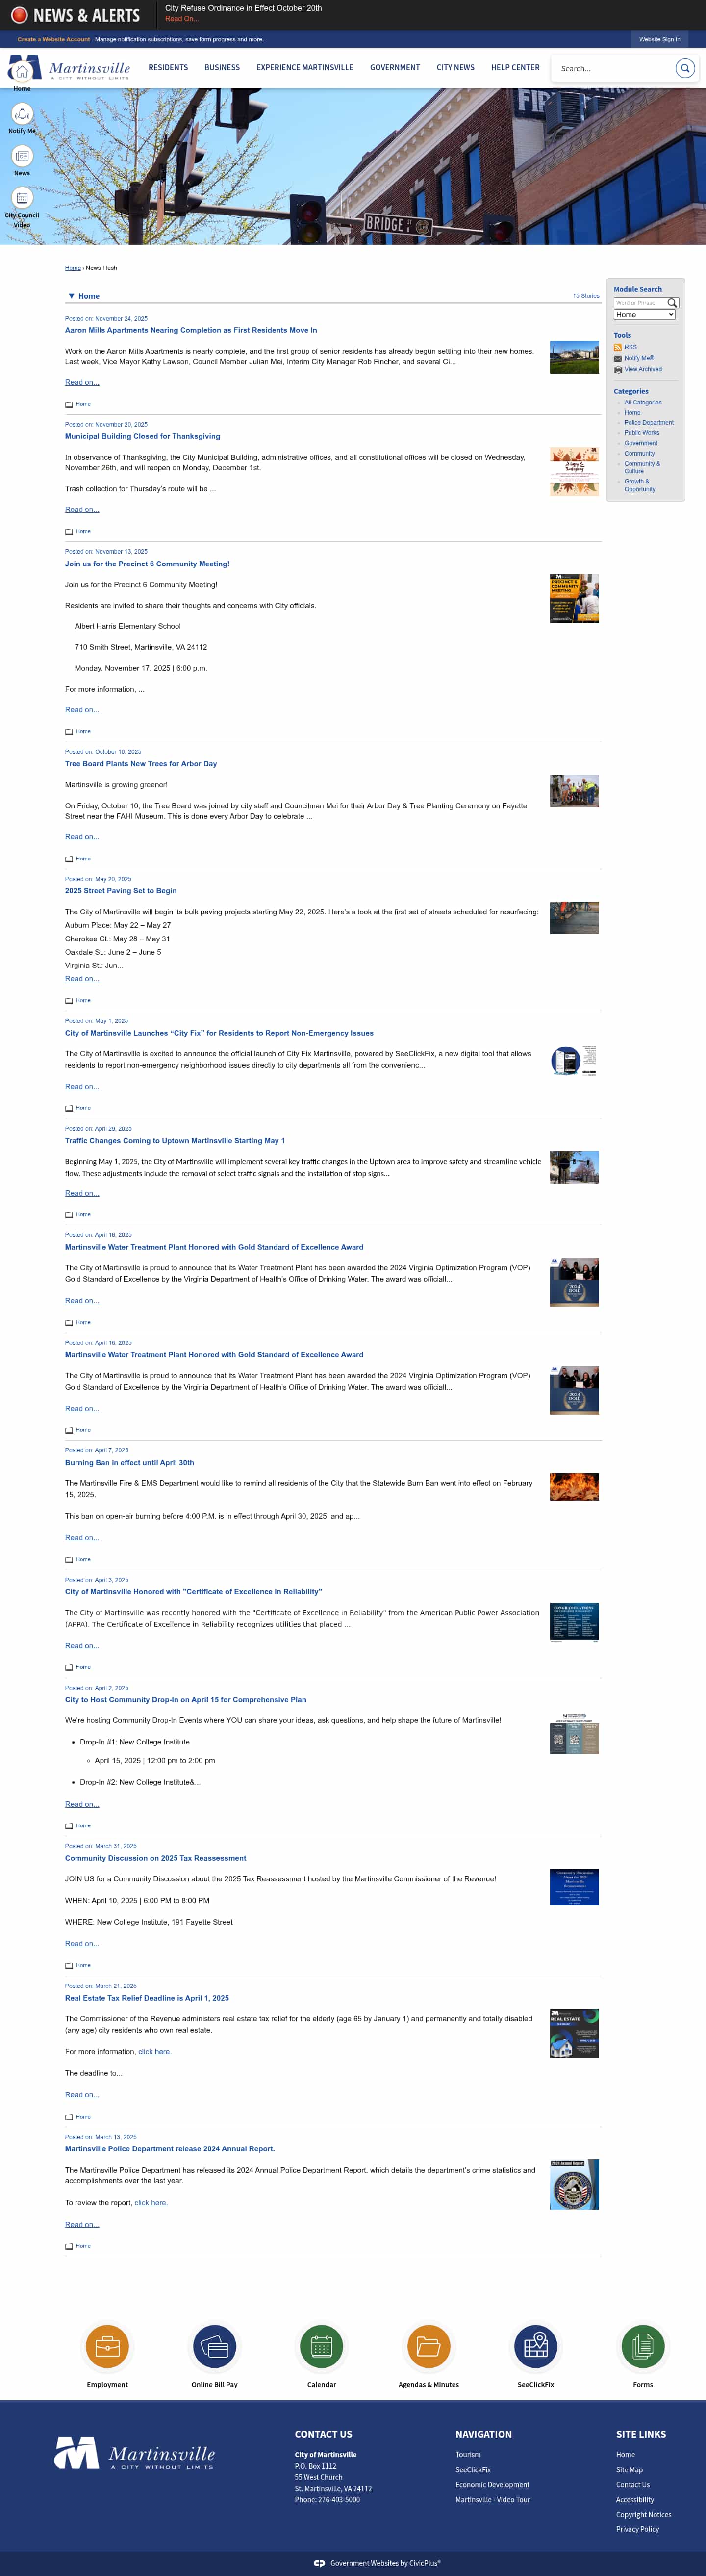Viewport: 706px width, 2576px height.
Task: Open the City News menu
Action: [x=455, y=68]
